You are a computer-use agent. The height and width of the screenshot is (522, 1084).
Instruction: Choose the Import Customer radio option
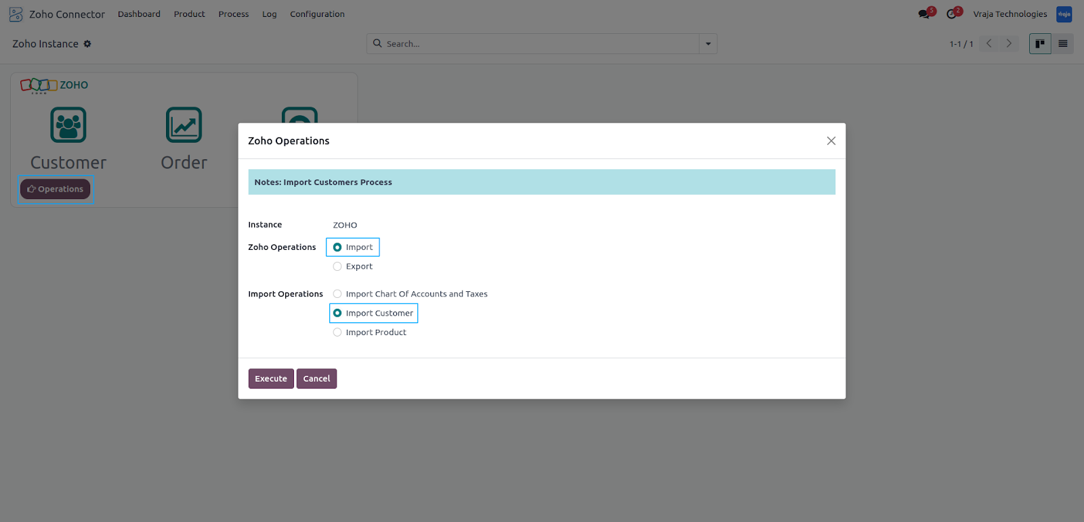337,313
